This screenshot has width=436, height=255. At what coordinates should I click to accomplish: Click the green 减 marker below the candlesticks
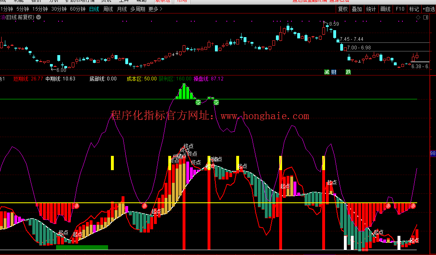click(327, 72)
